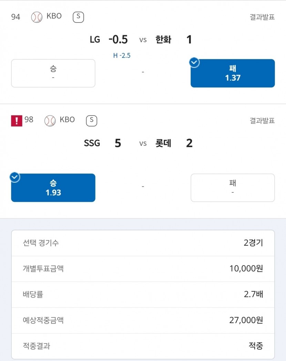Click the checkmark badge on 패 1.37
Image resolution: width=286 pixels, height=361 pixels.
tap(194, 62)
